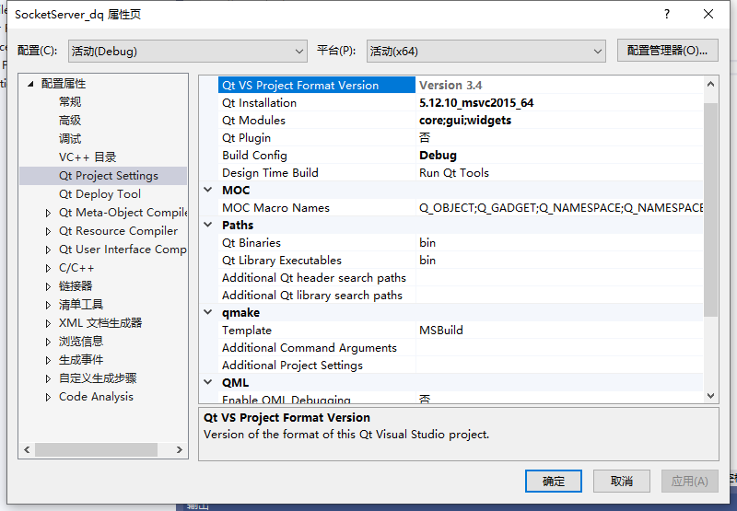Click property grid scroll up arrow
This screenshot has height=511, width=737.
tap(710, 85)
